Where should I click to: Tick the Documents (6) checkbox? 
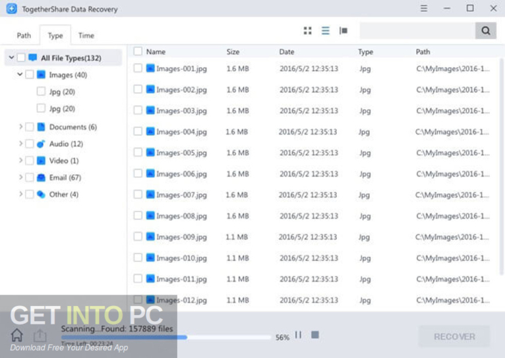coord(29,127)
